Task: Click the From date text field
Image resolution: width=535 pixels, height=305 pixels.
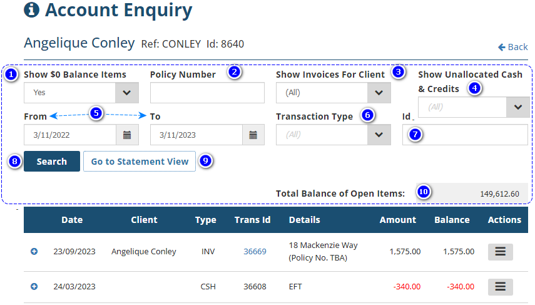Action: point(70,135)
